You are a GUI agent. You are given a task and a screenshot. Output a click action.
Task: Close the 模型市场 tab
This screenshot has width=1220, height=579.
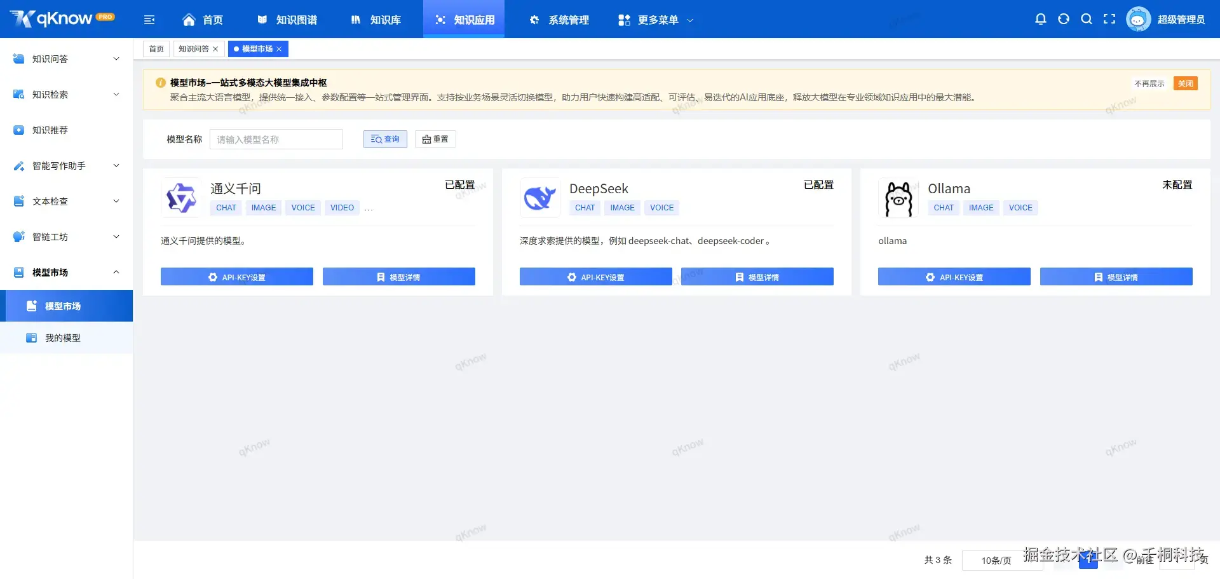point(279,48)
